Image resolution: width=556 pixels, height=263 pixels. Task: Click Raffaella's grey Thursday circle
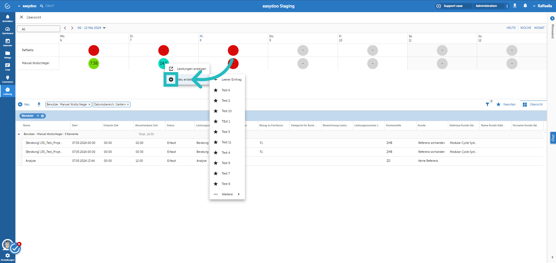(x=303, y=50)
